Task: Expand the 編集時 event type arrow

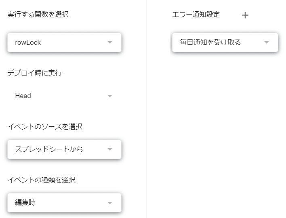Action: 110,203
